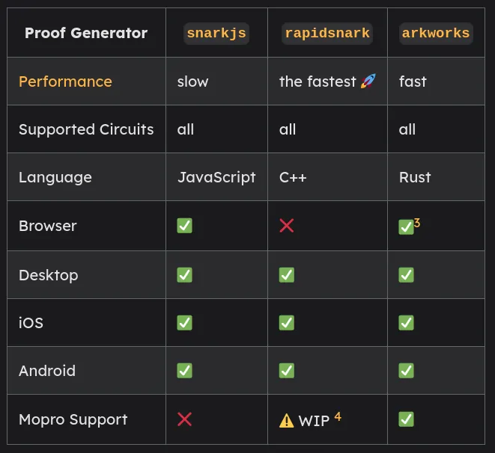Click the green check for snarkjs Android
Image resolution: width=495 pixels, height=453 pixels.
pos(184,371)
